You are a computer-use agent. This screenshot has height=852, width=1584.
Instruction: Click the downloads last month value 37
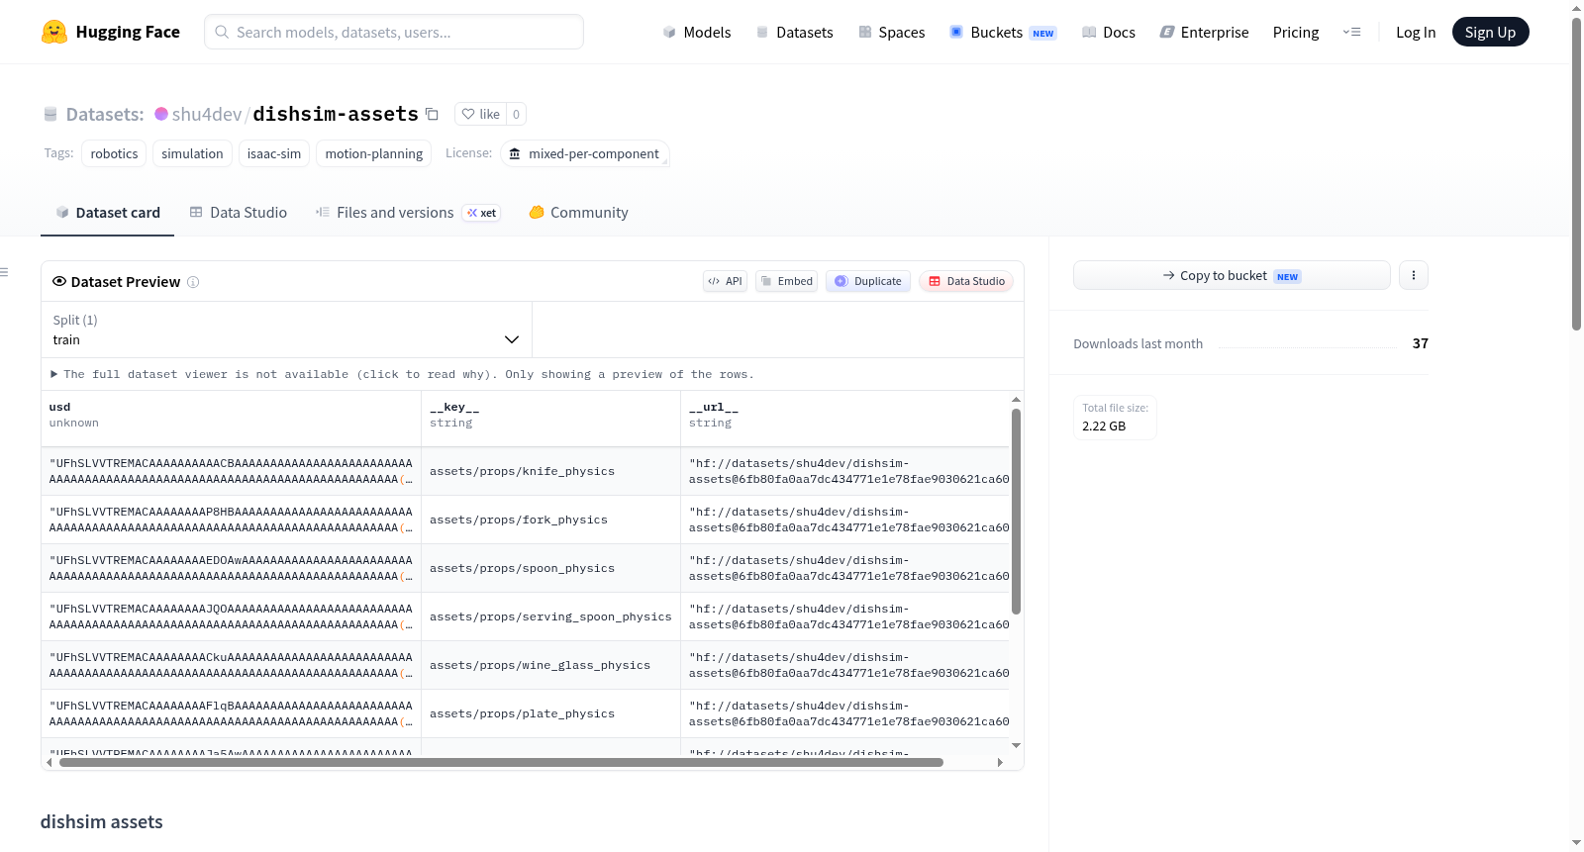tap(1421, 343)
